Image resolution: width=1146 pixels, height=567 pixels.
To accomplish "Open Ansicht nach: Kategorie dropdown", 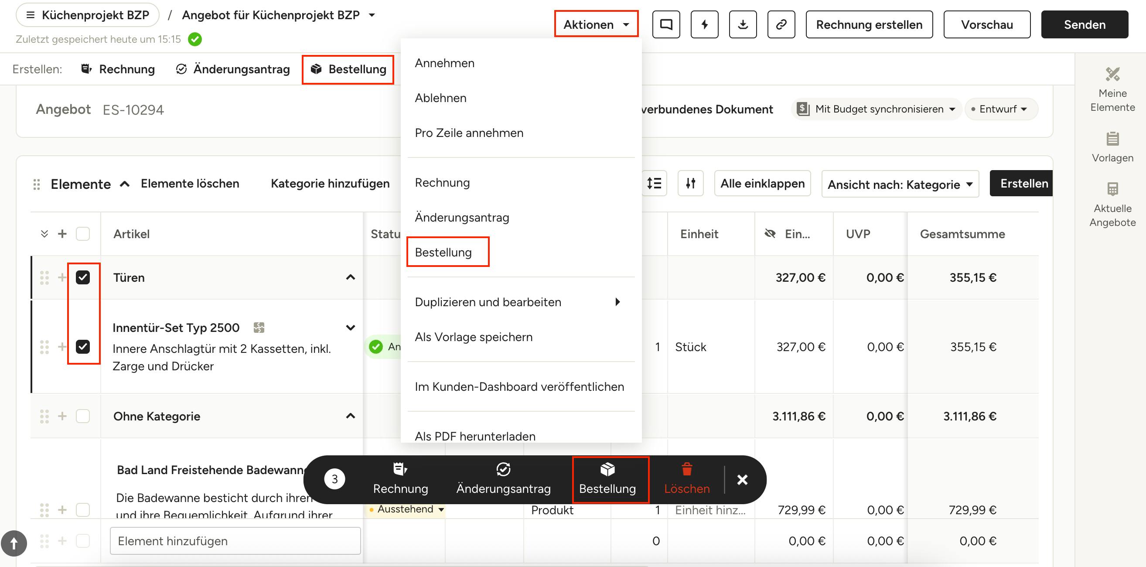I will (900, 184).
